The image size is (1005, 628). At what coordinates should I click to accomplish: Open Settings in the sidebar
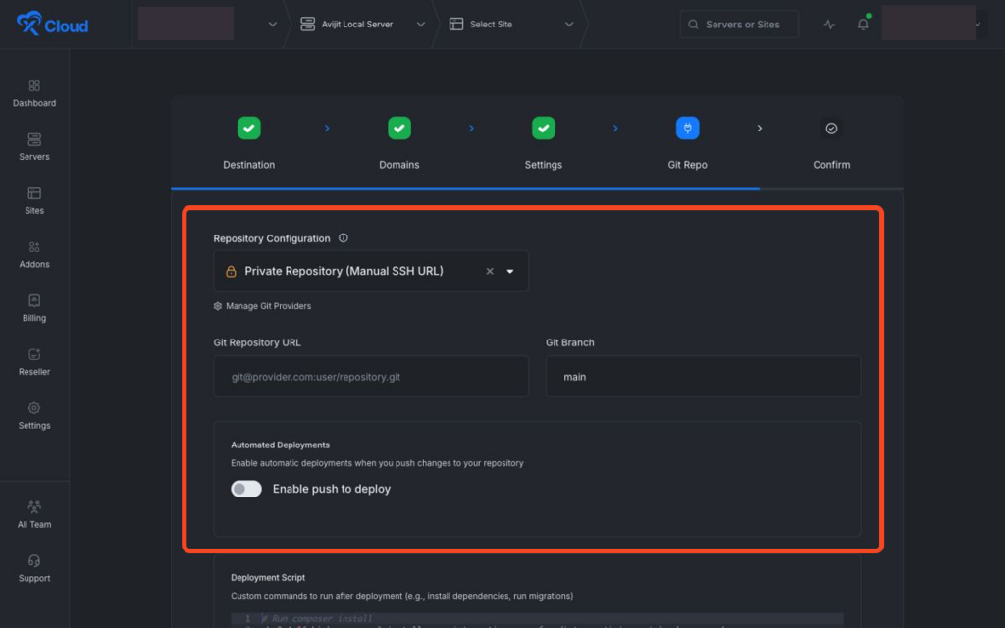(x=34, y=416)
